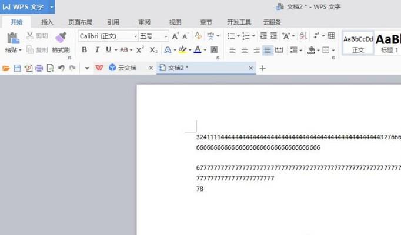Open print preview icon
The width and height of the screenshot is (401, 235).
(x=50, y=68)
